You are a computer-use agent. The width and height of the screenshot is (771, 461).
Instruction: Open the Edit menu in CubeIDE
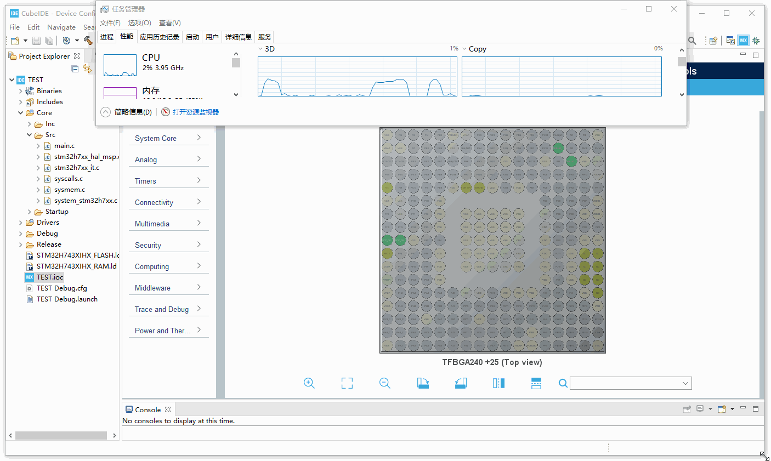(33, 27)
